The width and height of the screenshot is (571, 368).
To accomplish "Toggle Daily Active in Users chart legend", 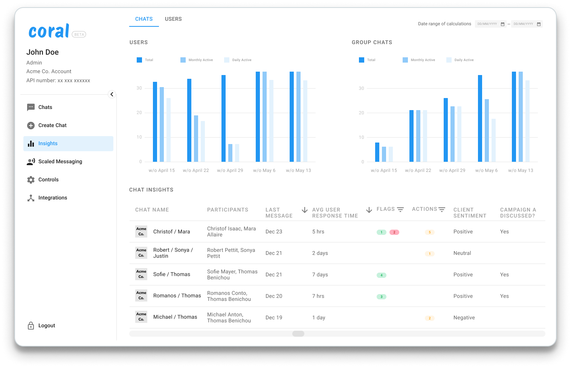I will click(x=238, y=60).
